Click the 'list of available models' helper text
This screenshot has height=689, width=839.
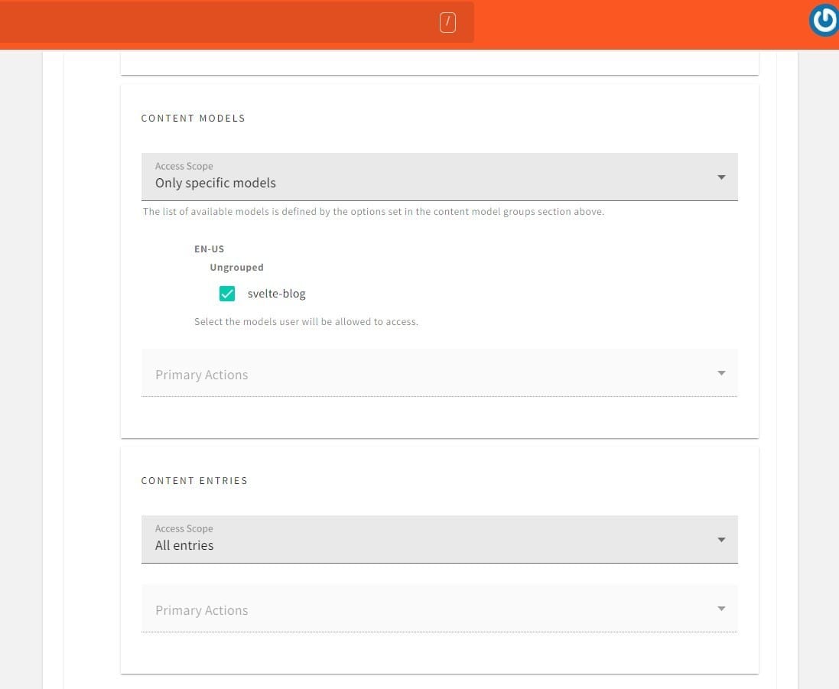pos(373,212)
